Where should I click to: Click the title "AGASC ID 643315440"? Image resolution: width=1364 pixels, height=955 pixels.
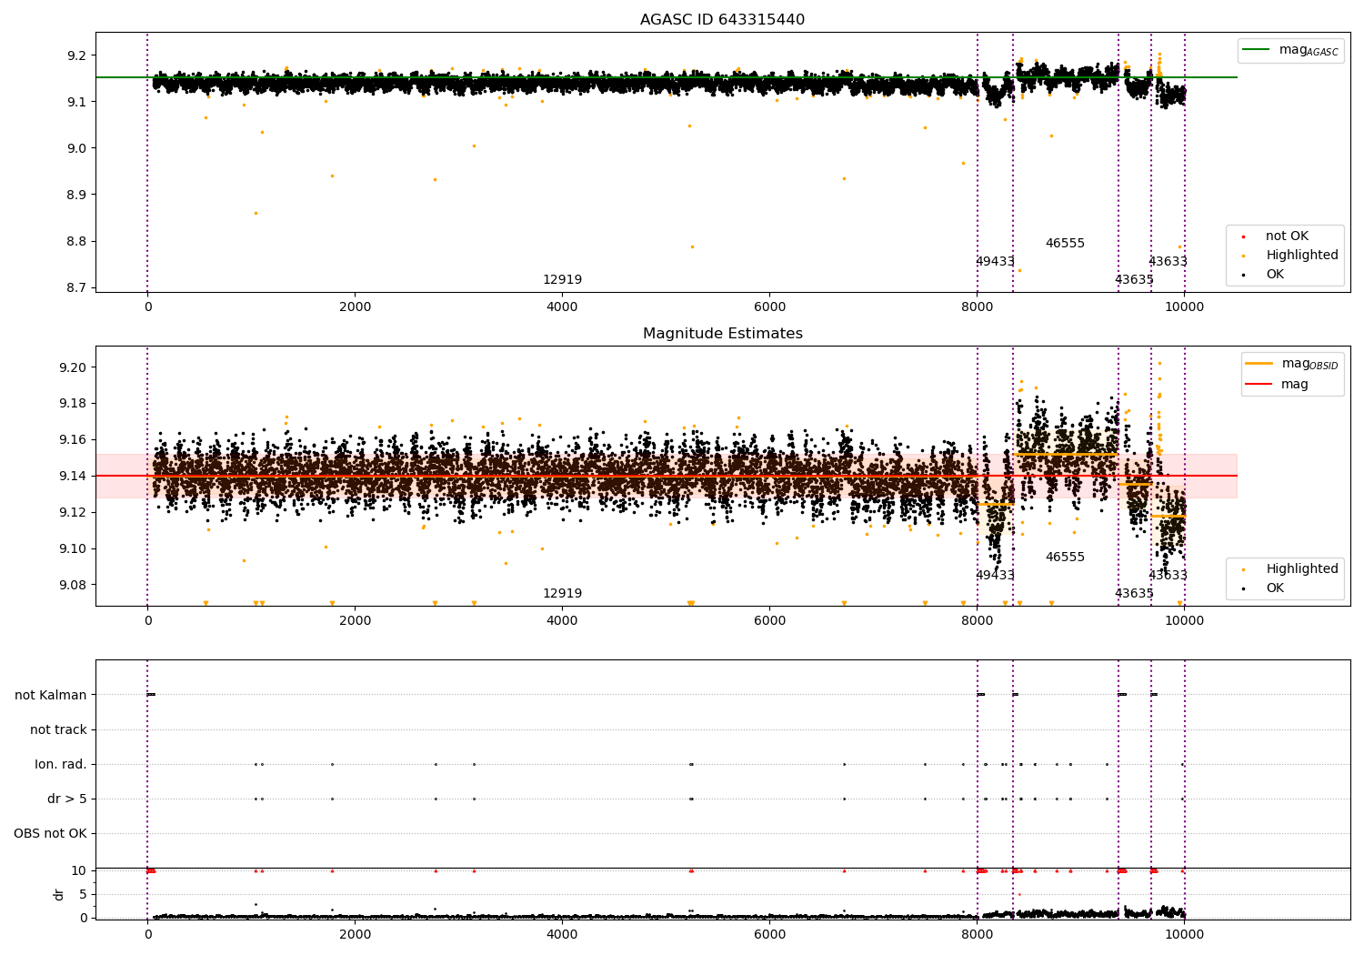722,20
